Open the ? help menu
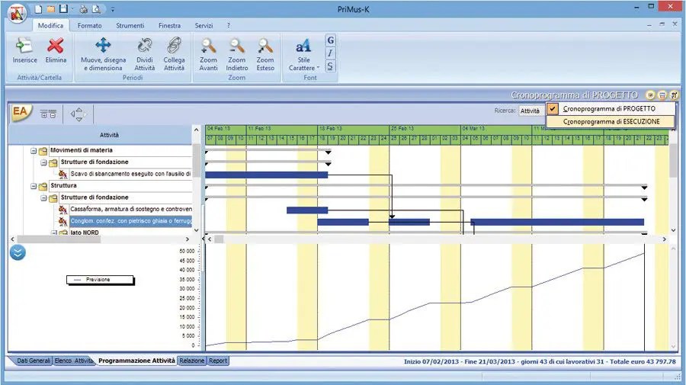 [229, 25]
